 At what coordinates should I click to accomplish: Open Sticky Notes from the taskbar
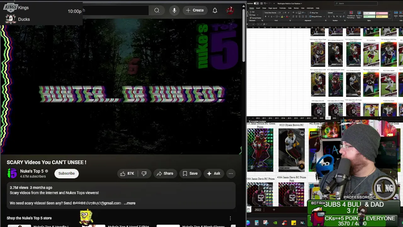tap(293, 223)
